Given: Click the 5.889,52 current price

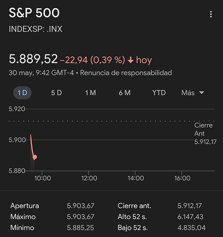Looking at the screenshot, I should tap(33, 59).
